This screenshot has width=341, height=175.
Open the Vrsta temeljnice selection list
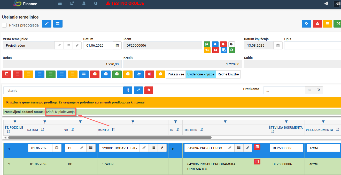68,45
